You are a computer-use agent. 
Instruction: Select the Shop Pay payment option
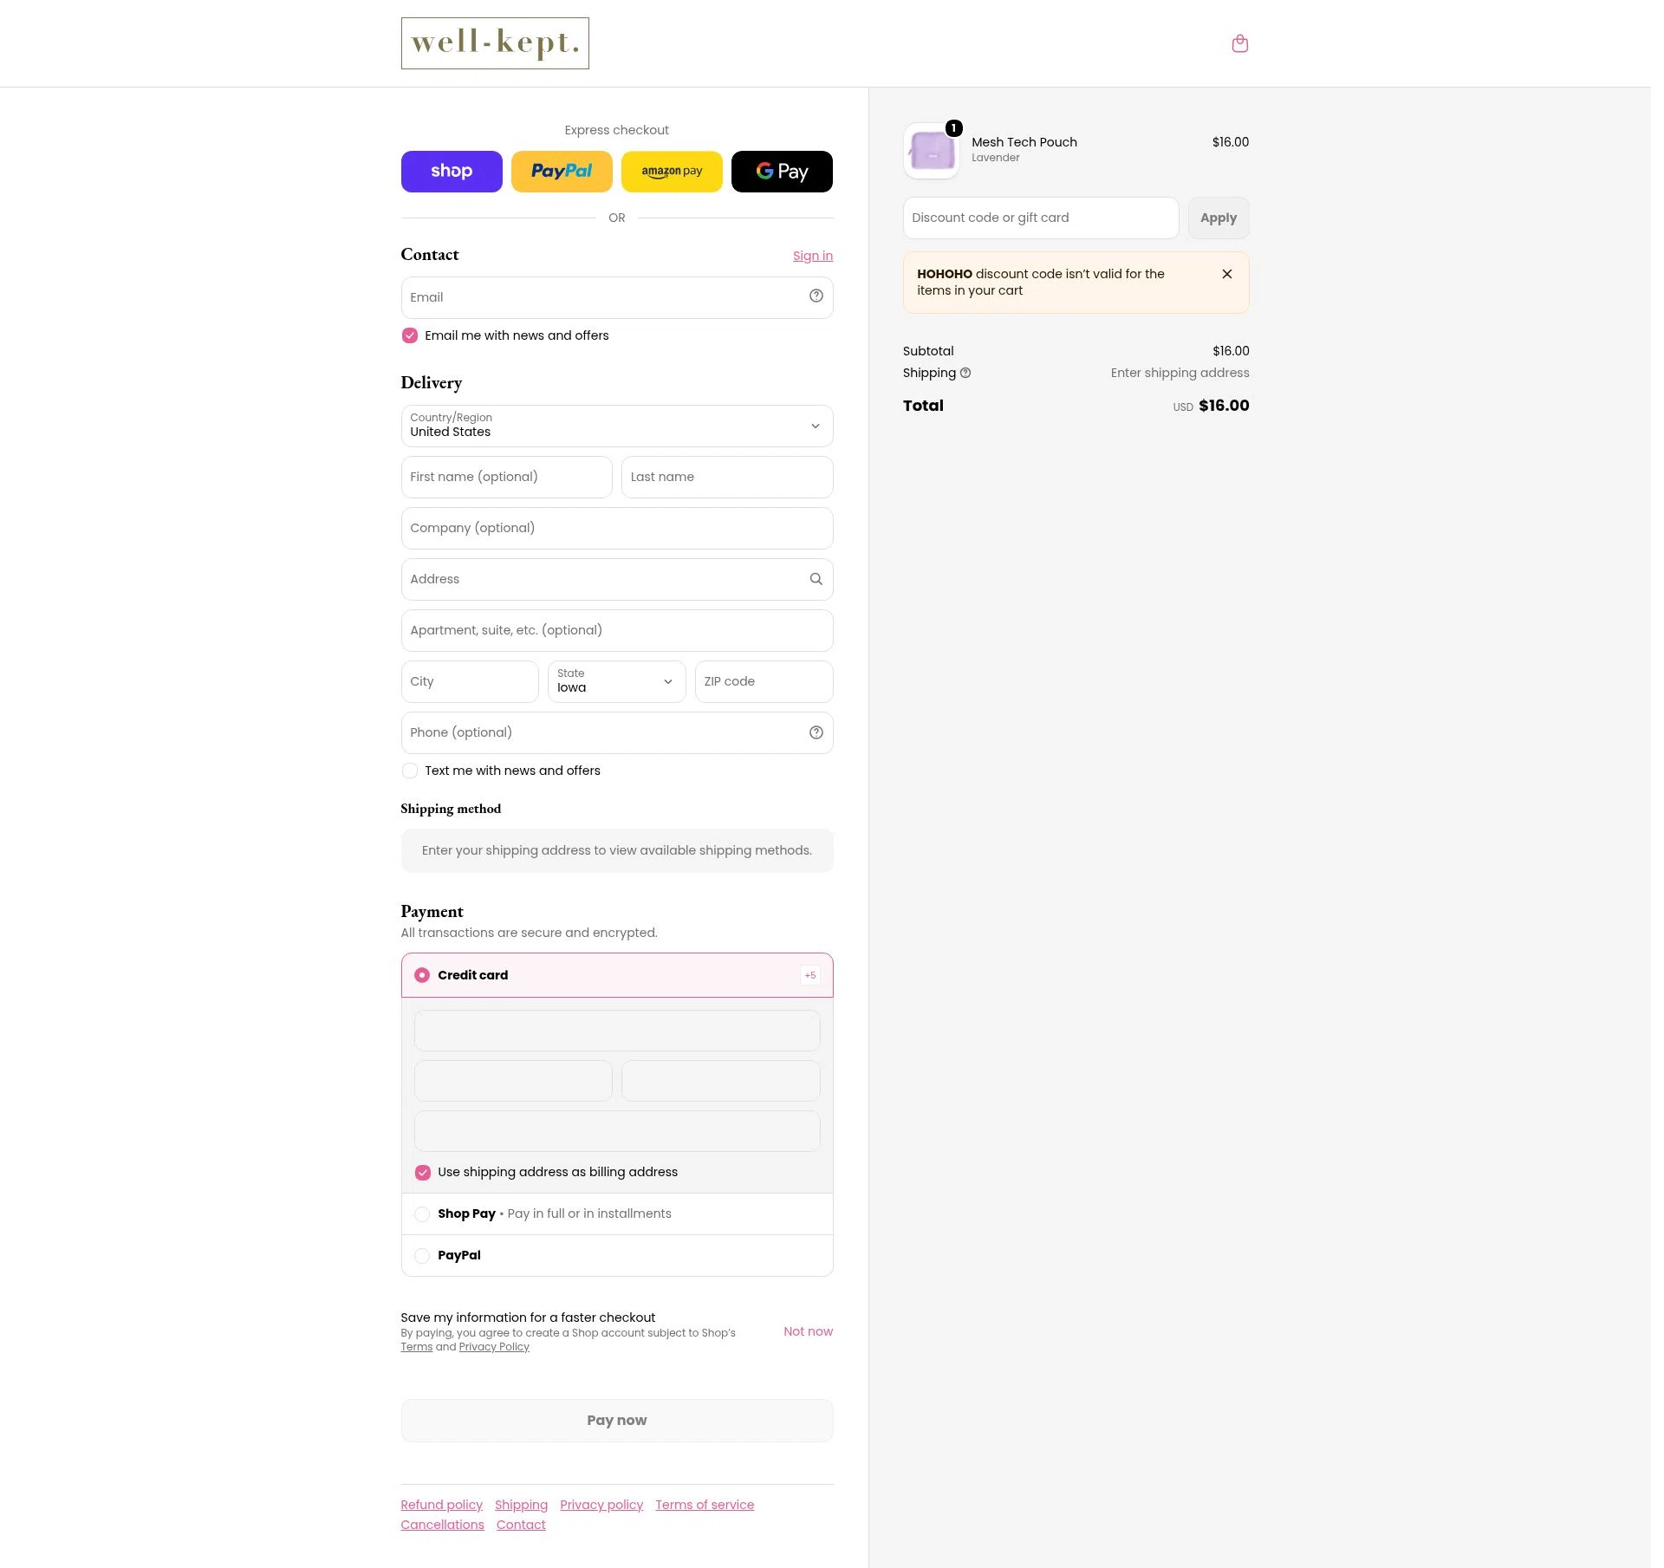tap(422, 1214)
